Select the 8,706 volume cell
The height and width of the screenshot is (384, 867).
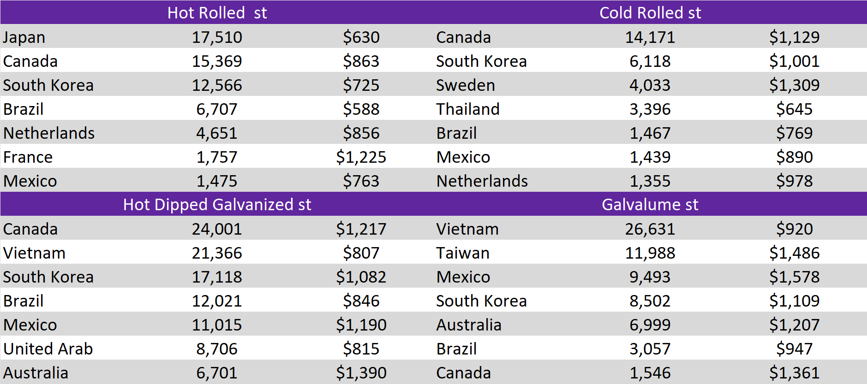coord(217,349)
